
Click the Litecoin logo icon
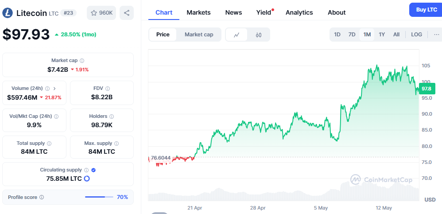tap(8, 13)
